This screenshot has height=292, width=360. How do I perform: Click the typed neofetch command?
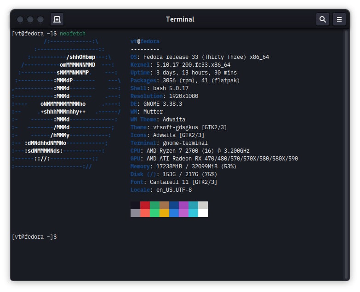[73, 34]
